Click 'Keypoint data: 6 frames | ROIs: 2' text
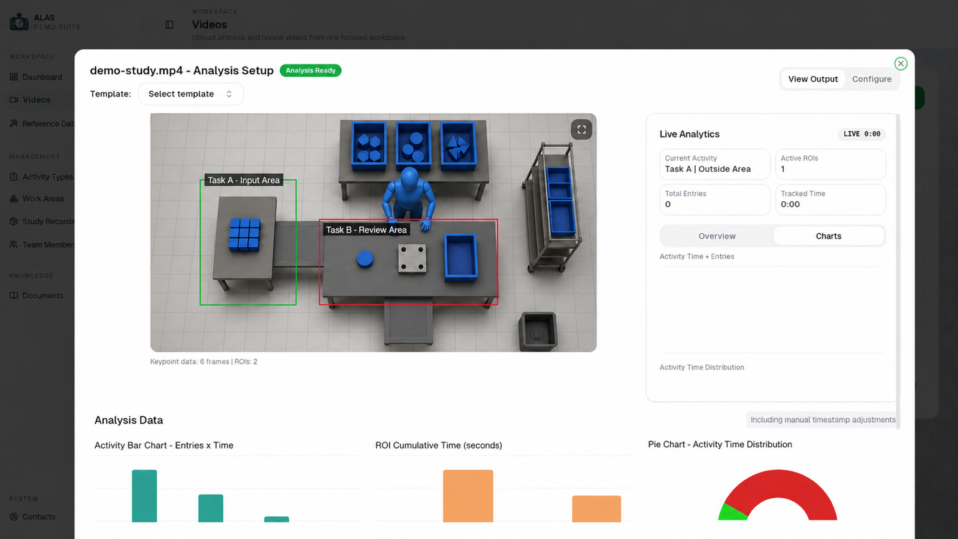Viewport: 958px width, 539px height. (204, 362)
